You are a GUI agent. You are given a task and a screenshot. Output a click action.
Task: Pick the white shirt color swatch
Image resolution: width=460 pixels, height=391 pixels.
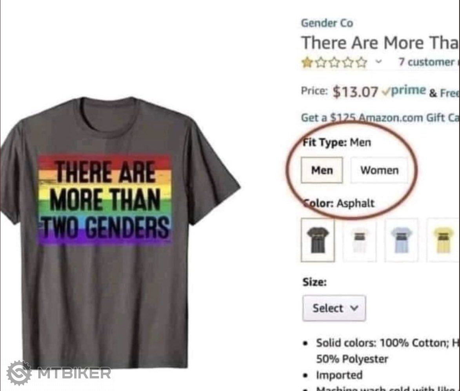360,240
